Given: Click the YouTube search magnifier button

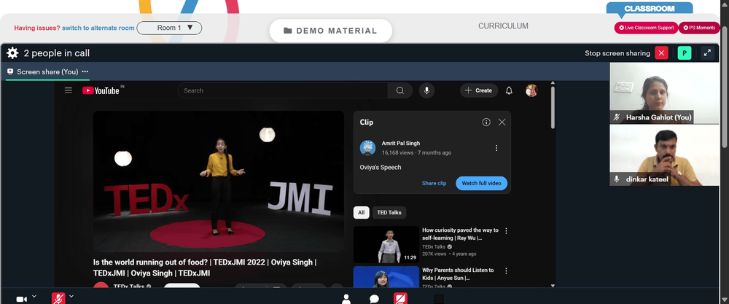Looking at the screenshot, I should tap(399, 90).
